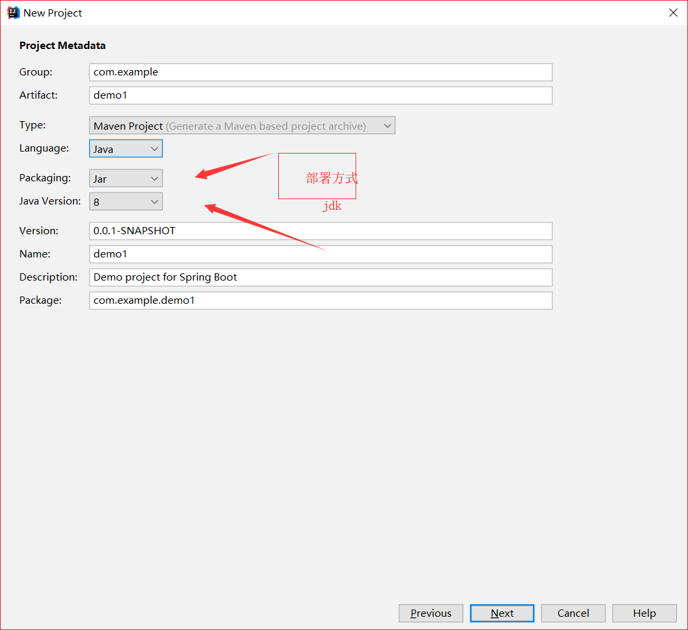Click the Next button
Screen dimensions: 688x630
[x=502, y=613]
